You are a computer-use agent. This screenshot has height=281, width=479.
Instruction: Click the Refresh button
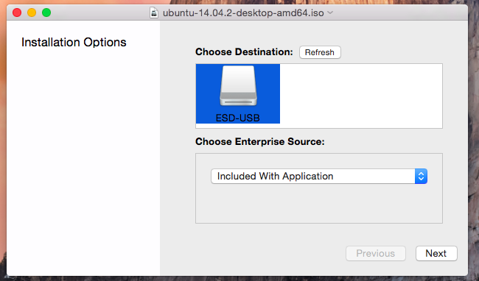320,52
